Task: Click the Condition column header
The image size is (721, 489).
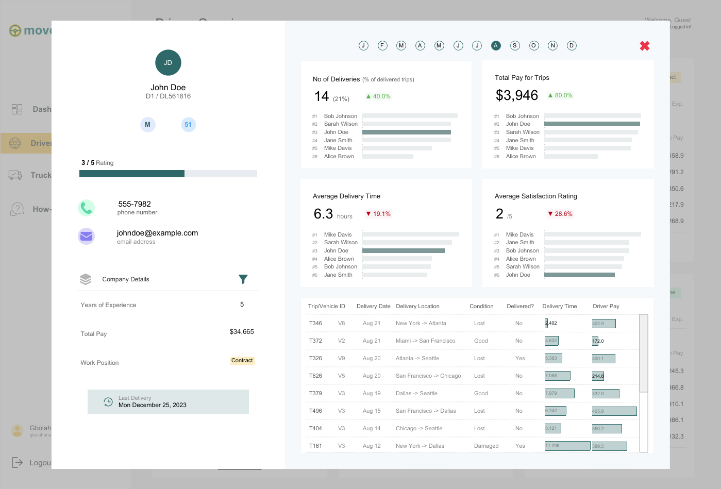Action: tap(481, 306)
